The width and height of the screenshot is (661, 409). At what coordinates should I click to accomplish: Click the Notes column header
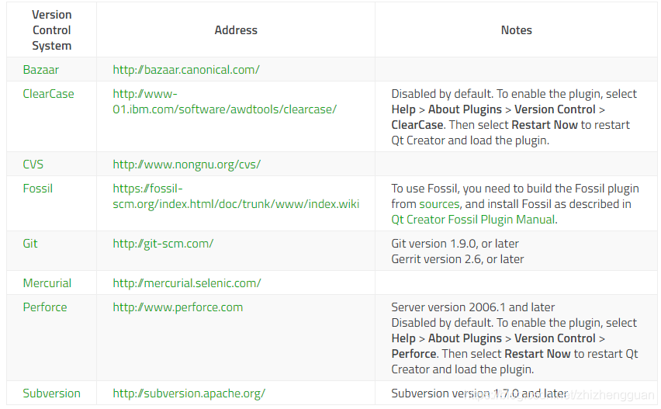click(516, 30)
